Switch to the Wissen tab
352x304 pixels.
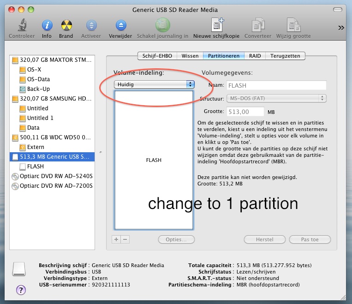190,56
